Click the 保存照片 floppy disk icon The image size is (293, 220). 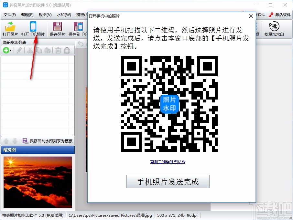(x=57, y=26)
